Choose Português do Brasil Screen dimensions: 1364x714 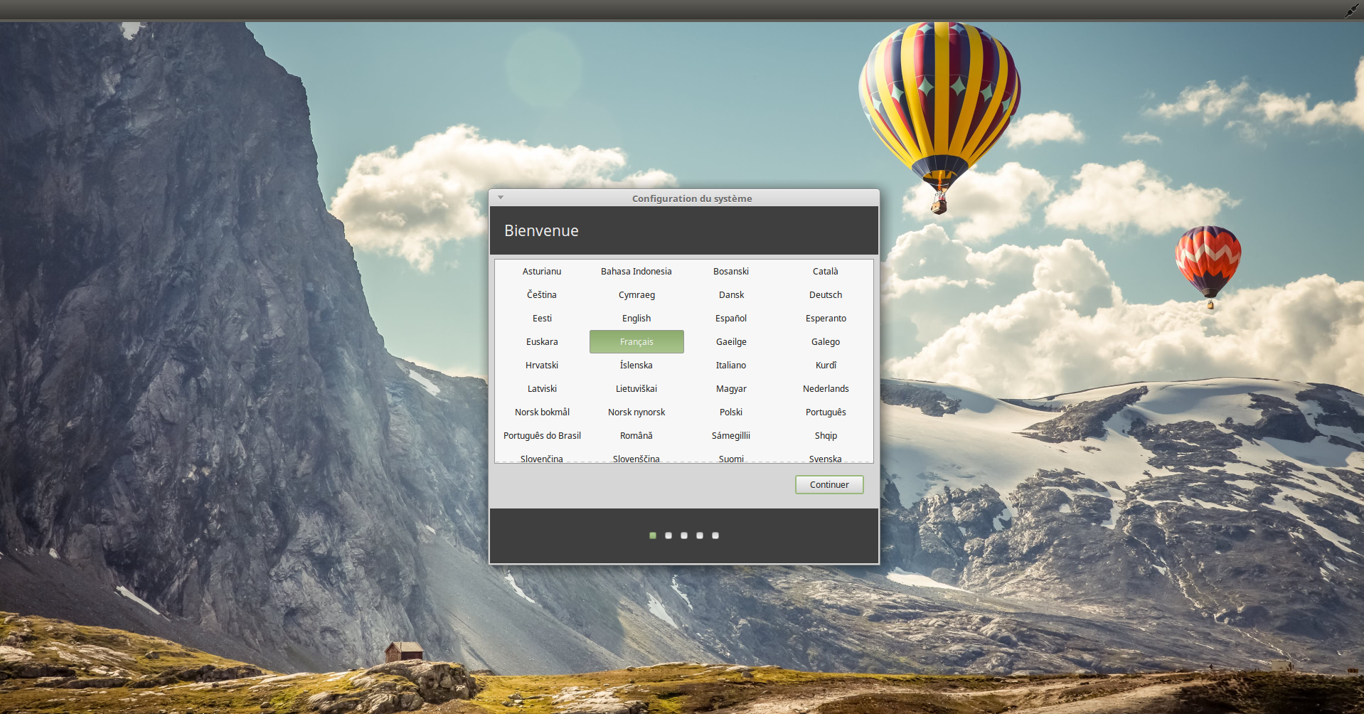coord(542,436)
